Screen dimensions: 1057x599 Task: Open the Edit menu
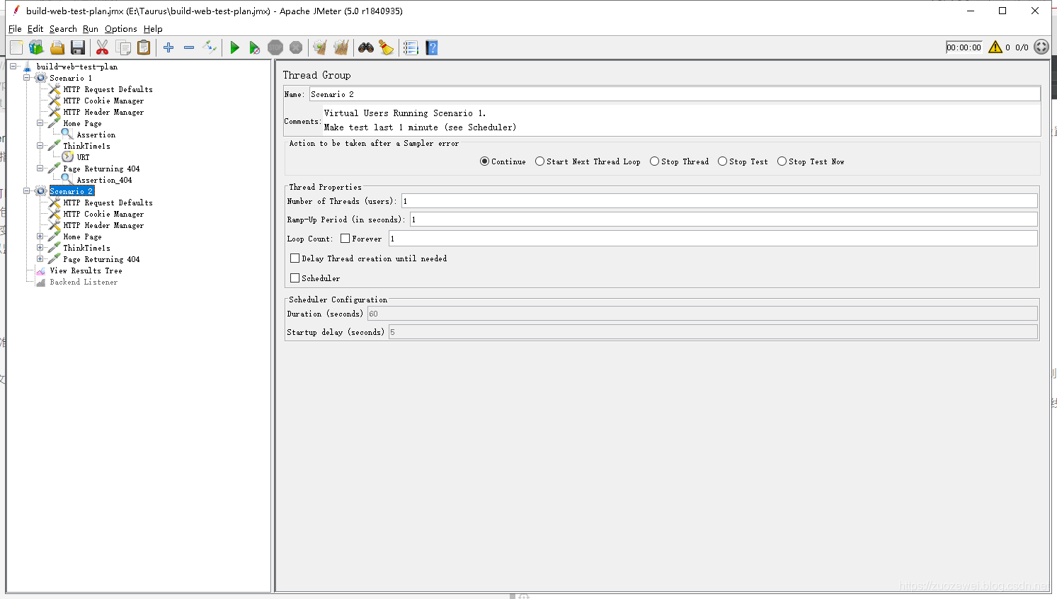coord(35,29)
